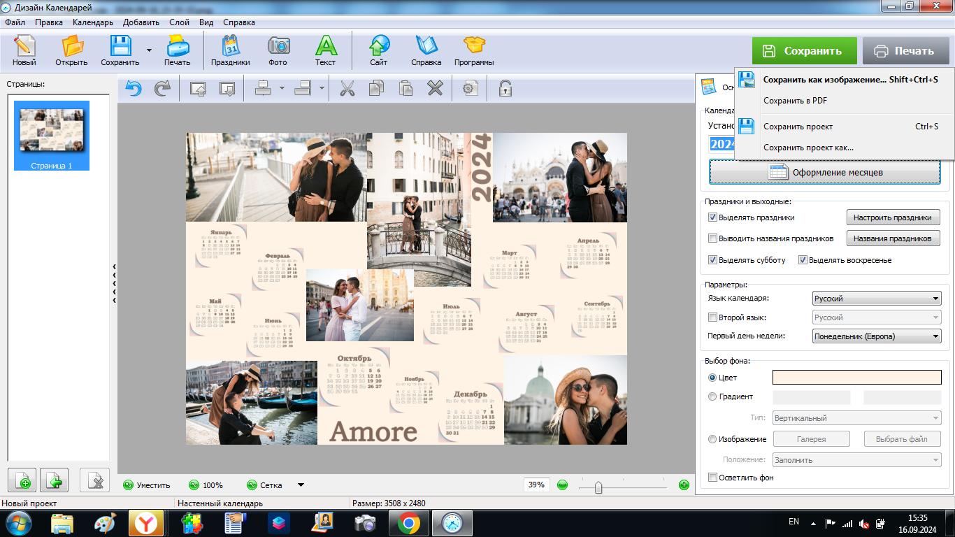
Task: Uncheck Выделять праздники checkbox
Action: (x=713, y=217)
